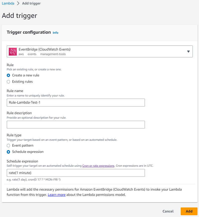Expand the trigger source dropdown arrow
199x217 pixels.
188,52
